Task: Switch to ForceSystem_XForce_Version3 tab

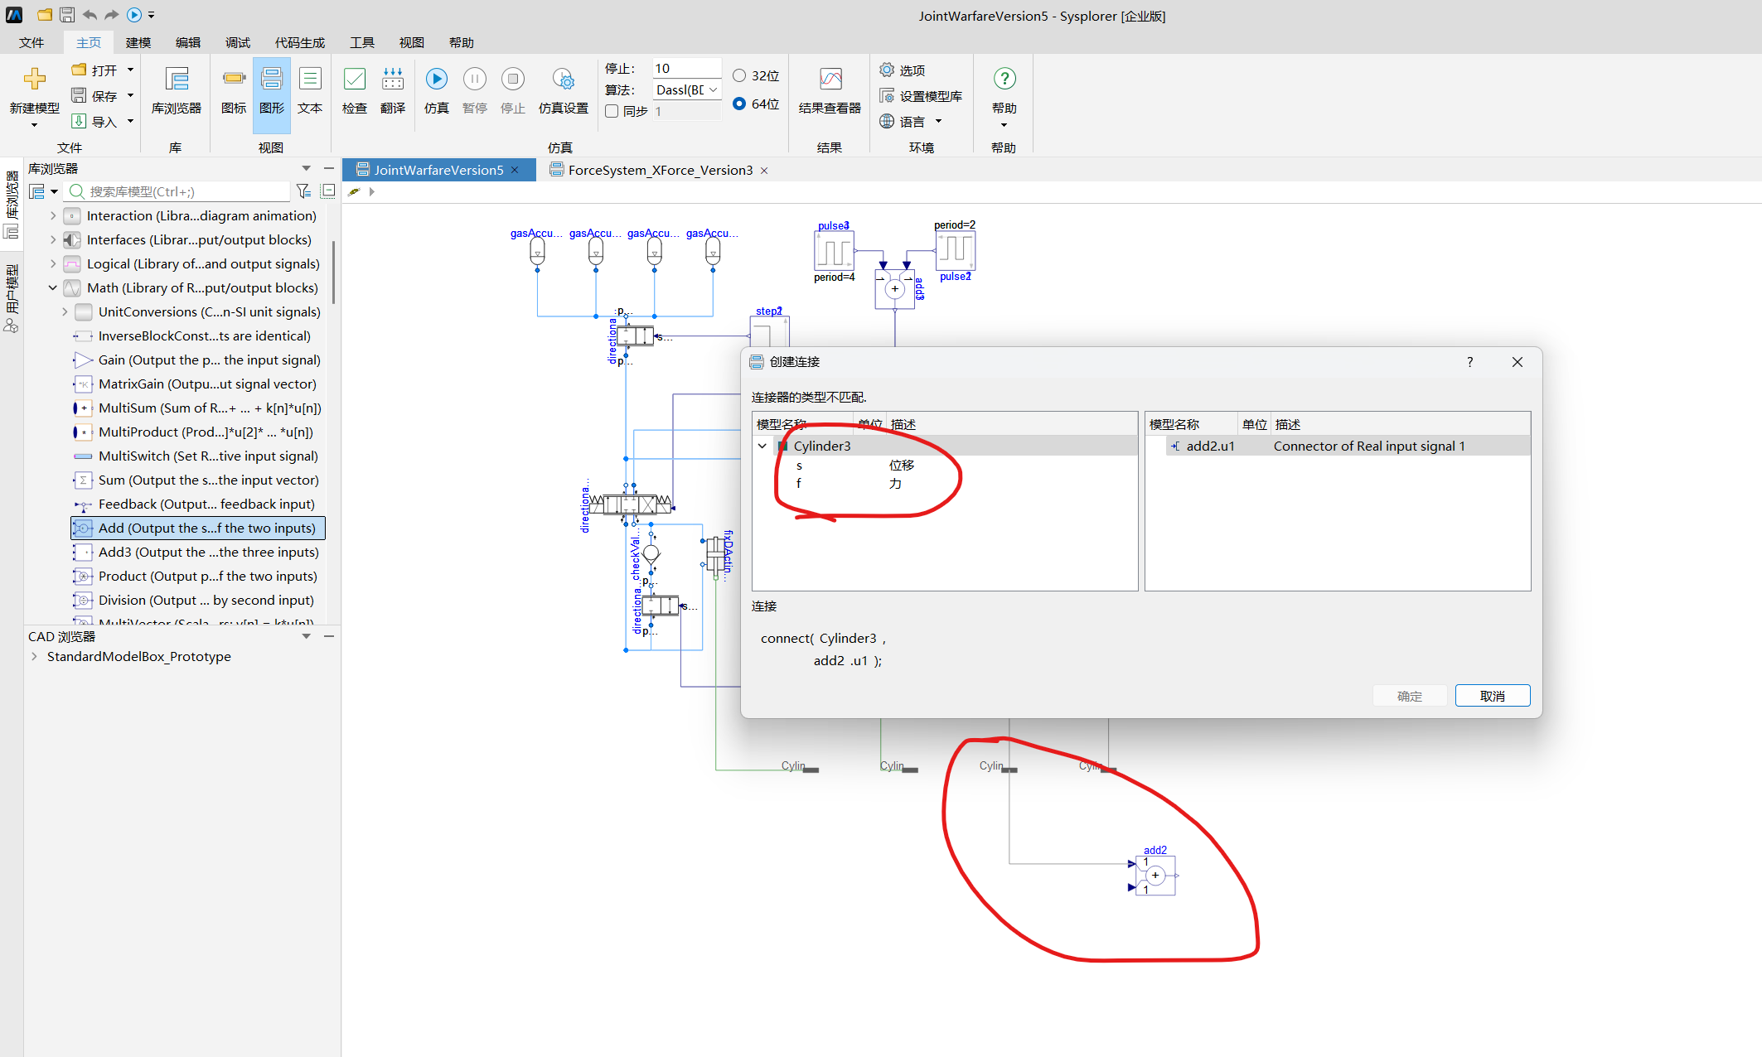Action: point(661,170)
